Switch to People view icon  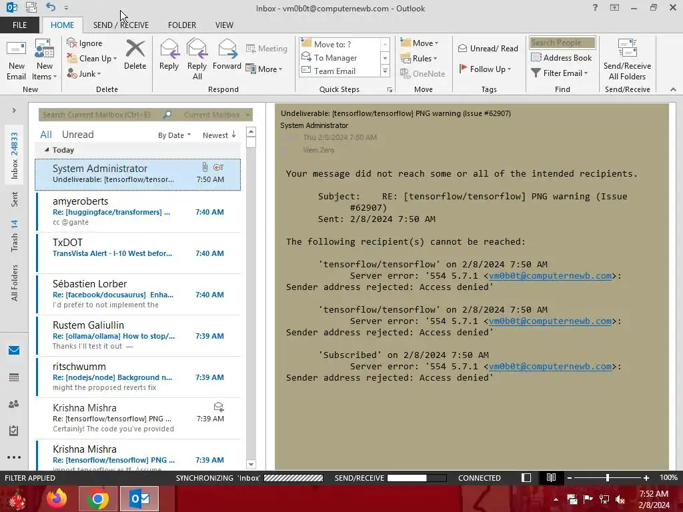click(x=14, y=404)
